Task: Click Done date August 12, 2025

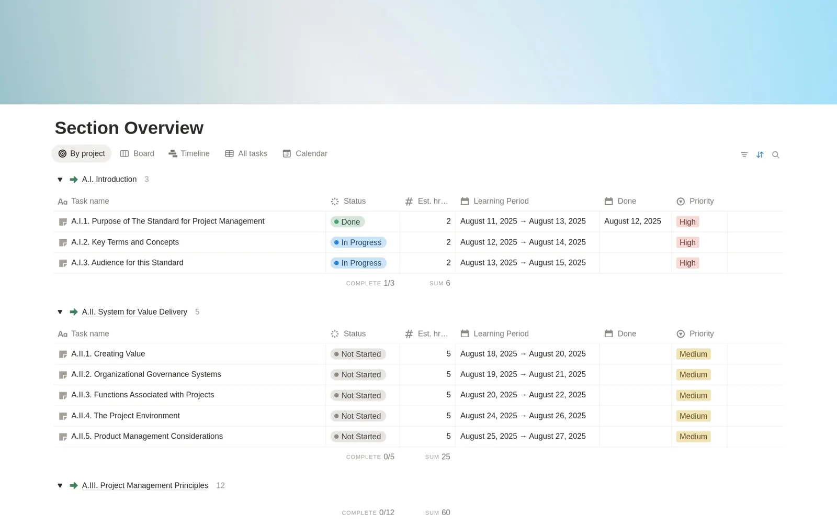Action: click(x=632, y=221)
